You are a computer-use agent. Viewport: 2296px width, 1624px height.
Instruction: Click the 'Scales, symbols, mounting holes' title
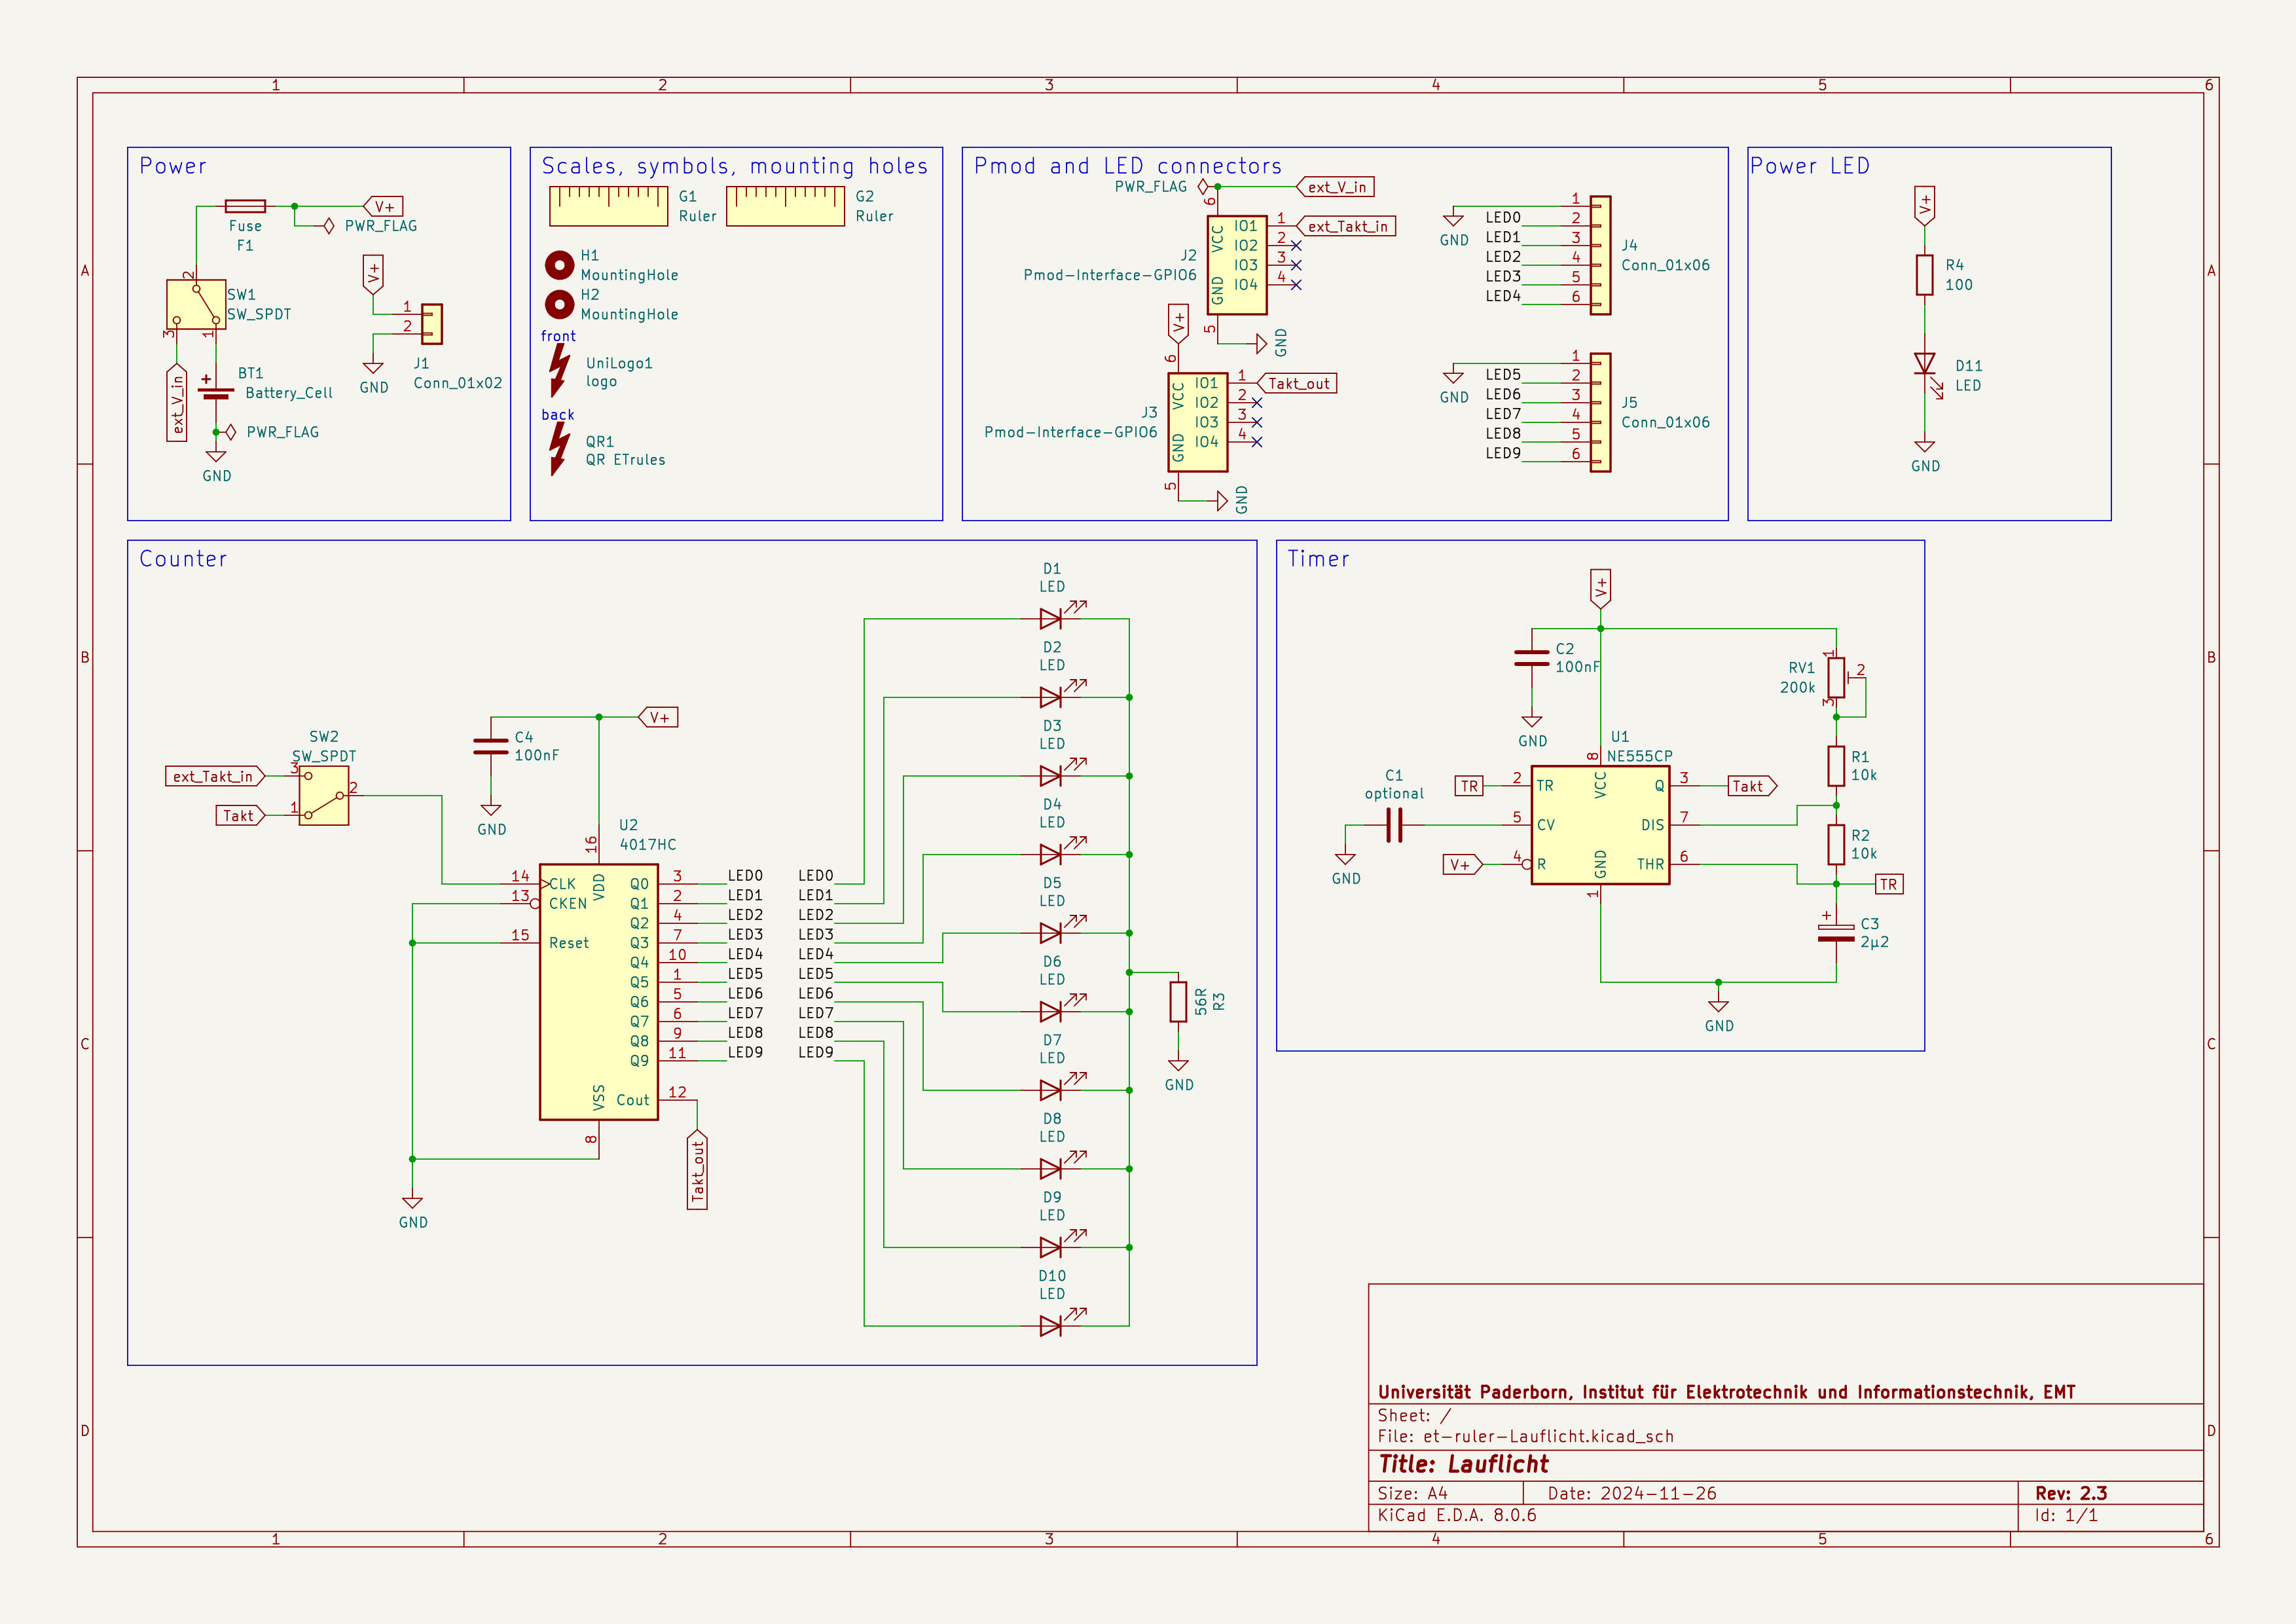pos(735,166)
